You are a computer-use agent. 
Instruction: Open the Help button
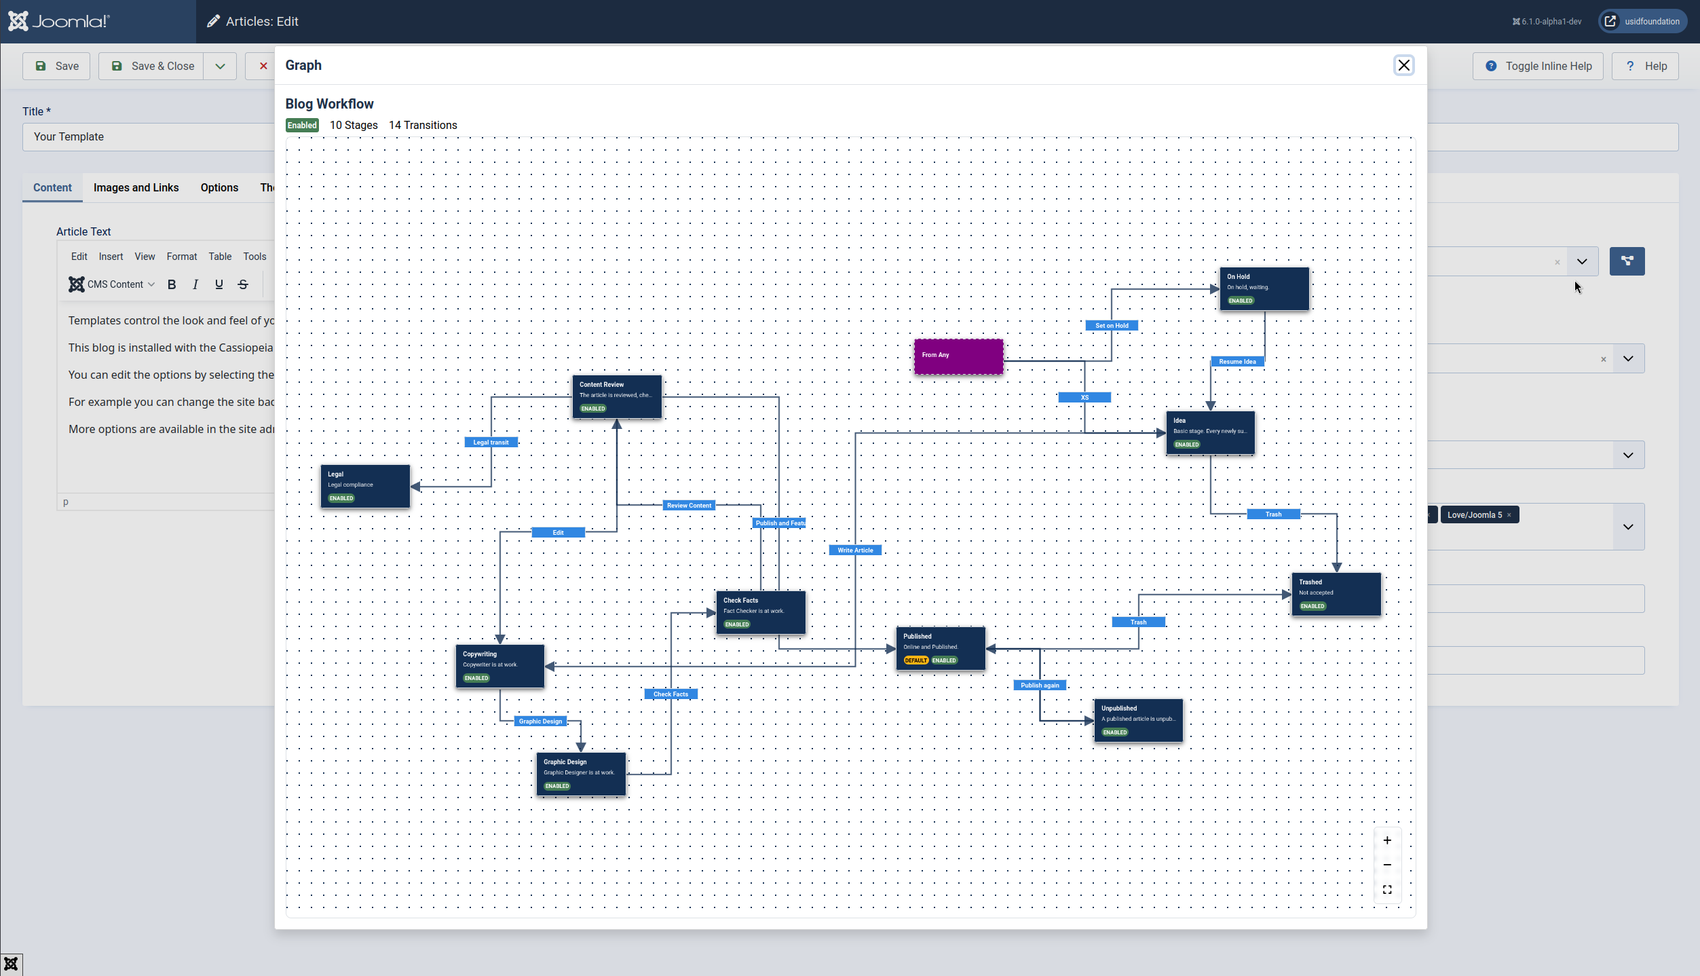point(1646,65)
